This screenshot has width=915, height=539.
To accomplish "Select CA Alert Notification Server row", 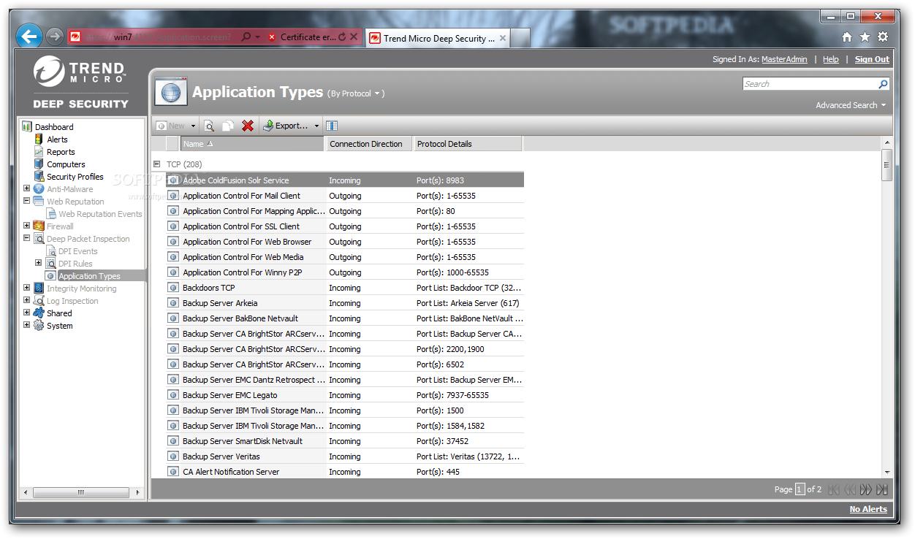I will [x=345, y=472].
